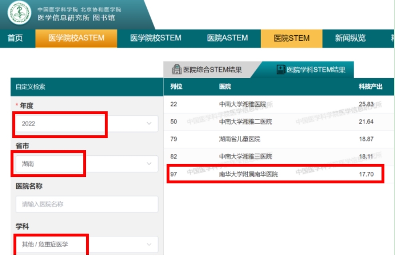Click the 医院学科STEM结果 tab document icon
The height and width of the screenshot is (264, 395).
point(281,70)
